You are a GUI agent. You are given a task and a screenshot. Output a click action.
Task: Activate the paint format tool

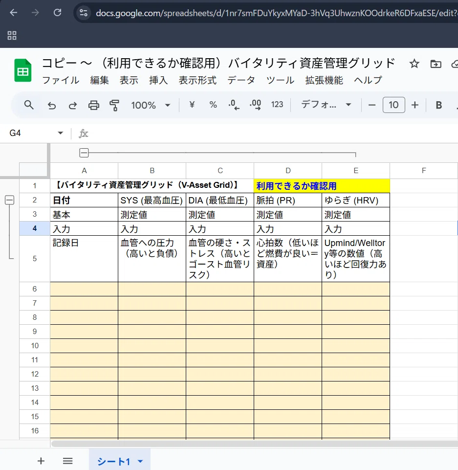[x=114, y=105]
